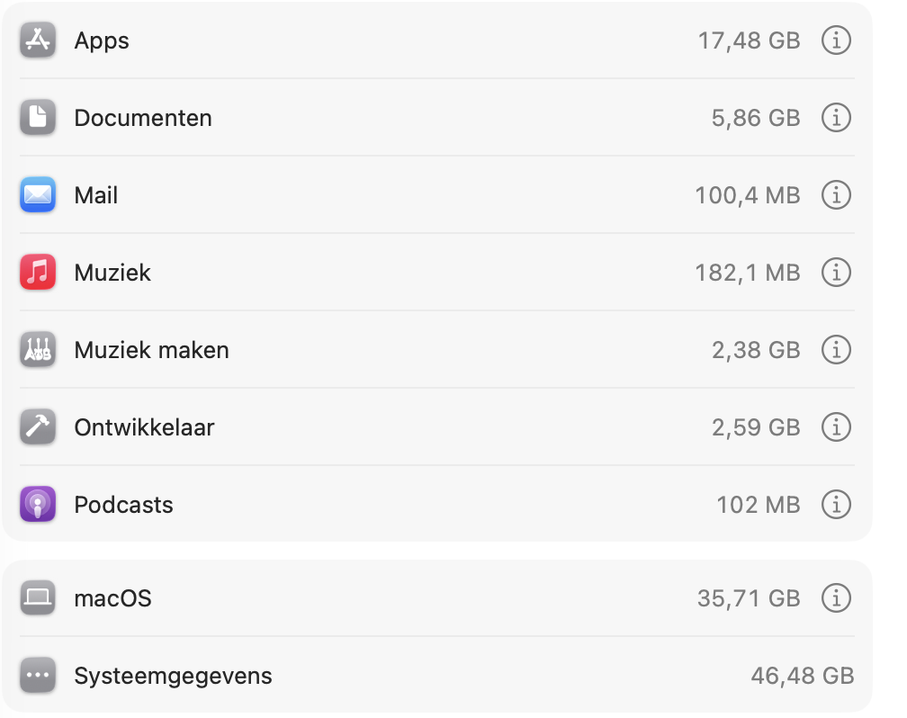The width and height of the screenshot is (907, 718).
Task: Click the Documenten category icon
Action: (37, 118)
